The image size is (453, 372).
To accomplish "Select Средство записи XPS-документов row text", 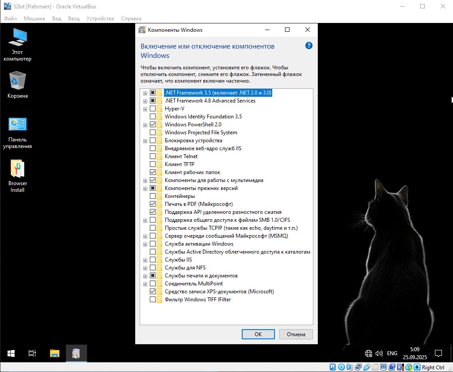I will click(x=219, y=292).
